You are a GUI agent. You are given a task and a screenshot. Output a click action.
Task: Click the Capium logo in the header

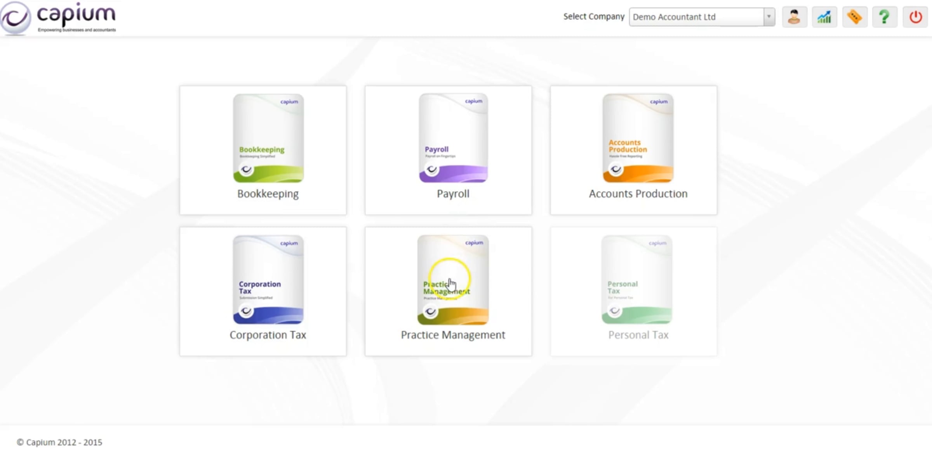click(x=58, y=18)
